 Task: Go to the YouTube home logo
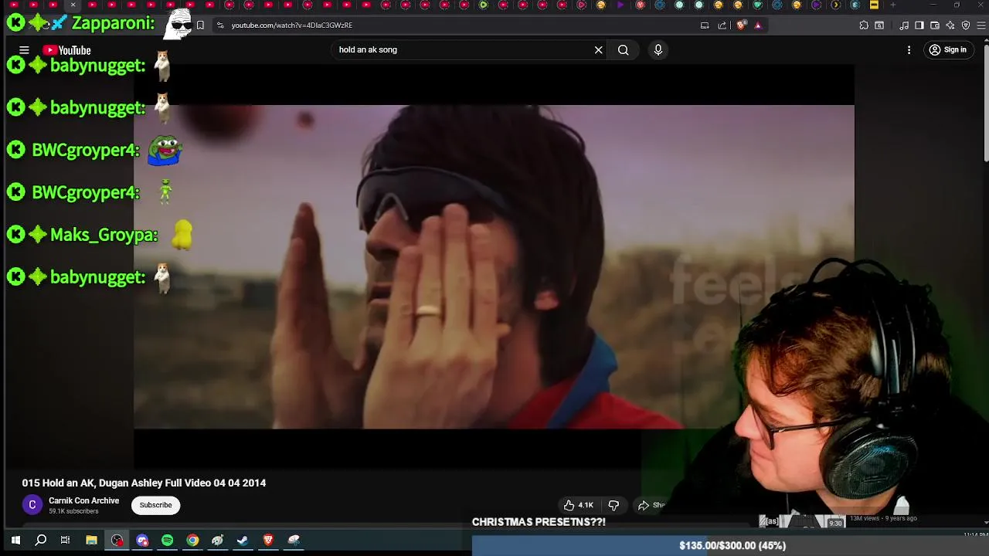click(67, 50)
